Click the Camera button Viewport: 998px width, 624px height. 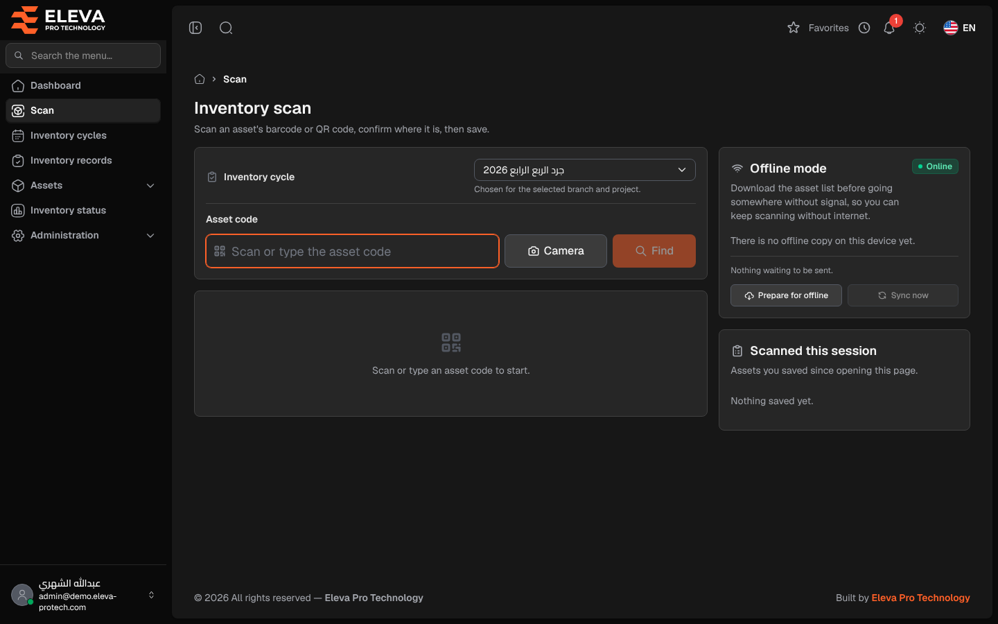[556, 251]
